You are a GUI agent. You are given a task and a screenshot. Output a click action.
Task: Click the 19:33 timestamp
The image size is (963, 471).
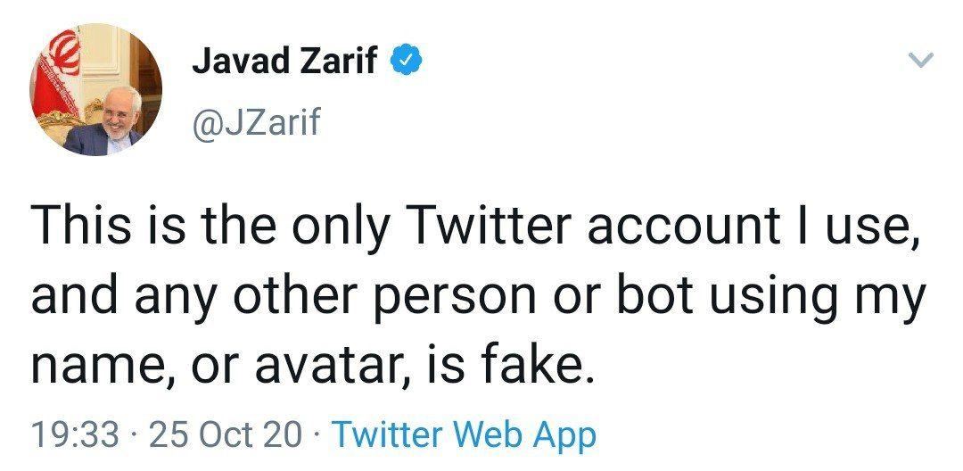point(75,435)
